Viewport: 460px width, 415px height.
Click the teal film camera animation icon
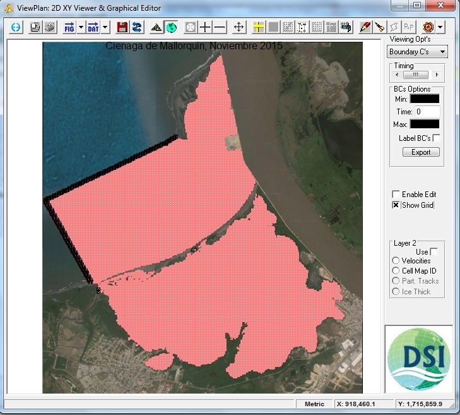(x=346, y=27)
